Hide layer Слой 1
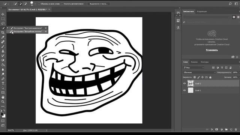Screen dimensions: 240x135 pyautogui.click(x=184, y=90)
